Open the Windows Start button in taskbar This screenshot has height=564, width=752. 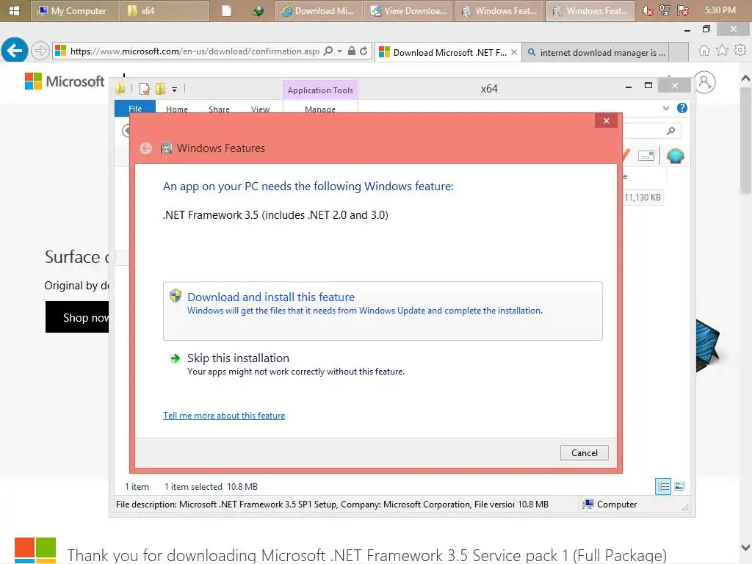pyautogui.click(x=15, y=10)
